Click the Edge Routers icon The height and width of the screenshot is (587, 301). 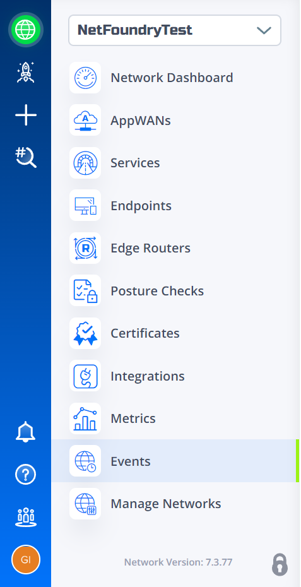point(85,248)
